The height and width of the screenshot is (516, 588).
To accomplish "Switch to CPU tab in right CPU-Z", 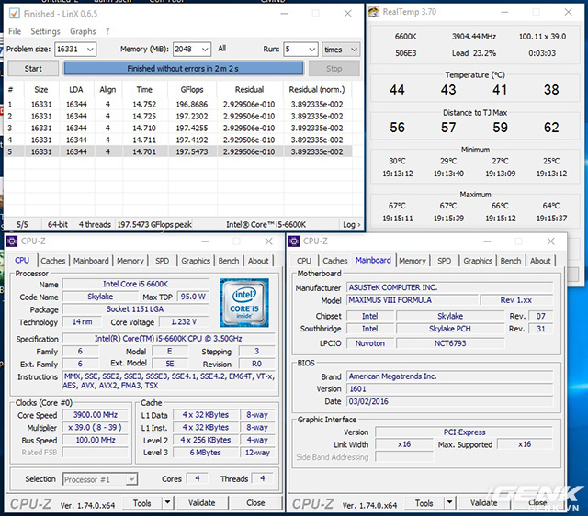I will point(304,261).
